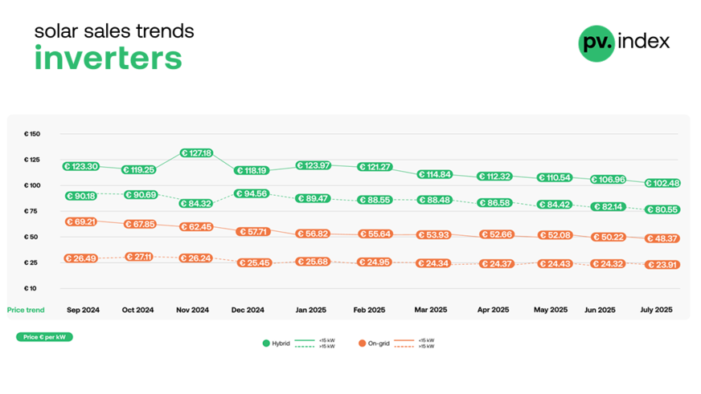
Task: Click the 'solar sales trends' title text
Action: [x=114, y=31]
